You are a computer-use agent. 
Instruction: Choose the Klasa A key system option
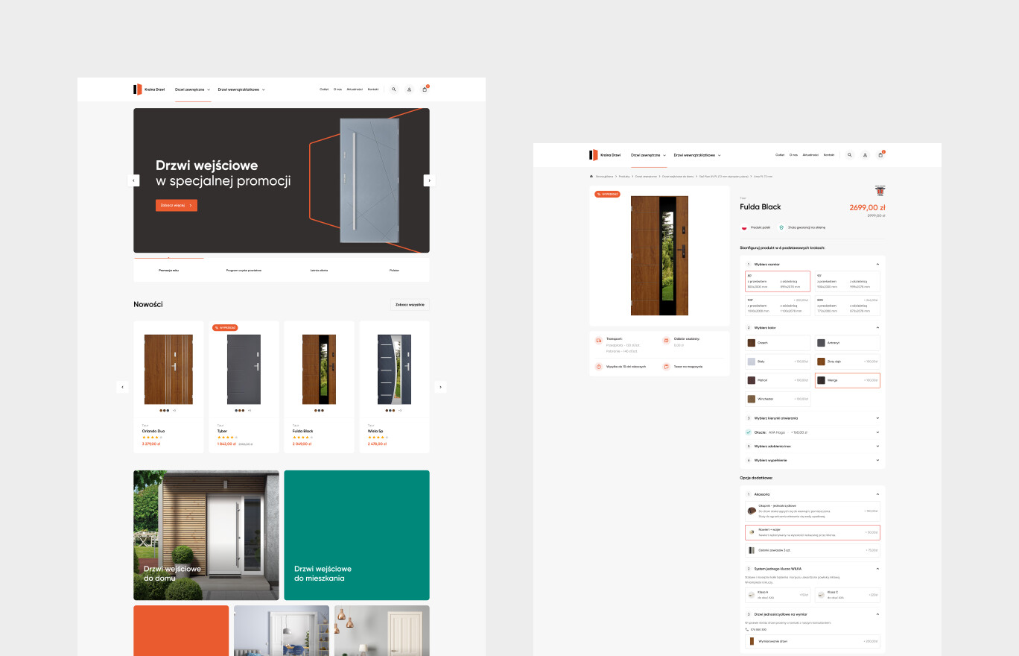(778, 595)
